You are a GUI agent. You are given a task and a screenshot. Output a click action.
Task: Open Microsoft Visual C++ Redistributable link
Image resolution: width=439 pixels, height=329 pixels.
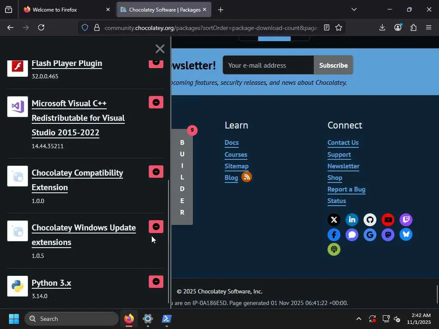(x=78, y=118)
